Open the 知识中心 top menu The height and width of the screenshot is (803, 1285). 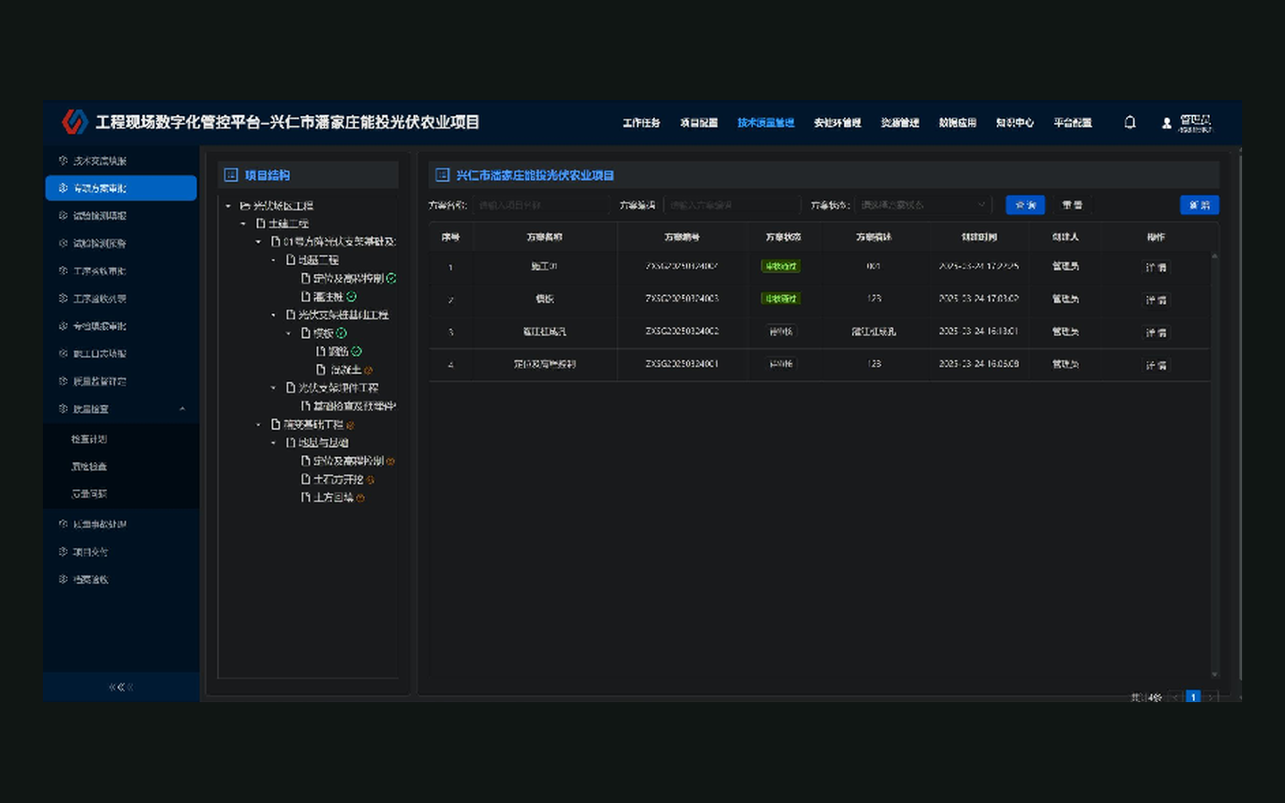pos(1015,123)
